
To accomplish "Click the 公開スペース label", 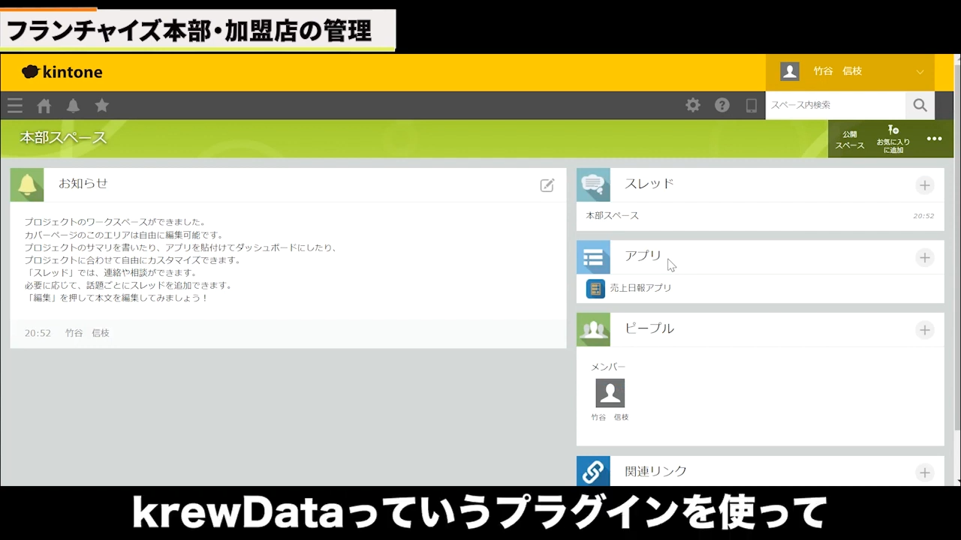I will pyautogui.click(x=850, y=140).
